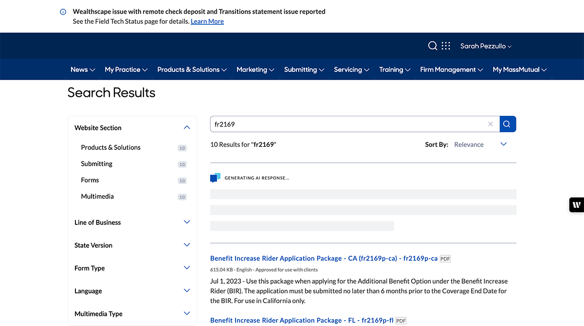Expand the Line of Business filter

[x=186, y=222]
